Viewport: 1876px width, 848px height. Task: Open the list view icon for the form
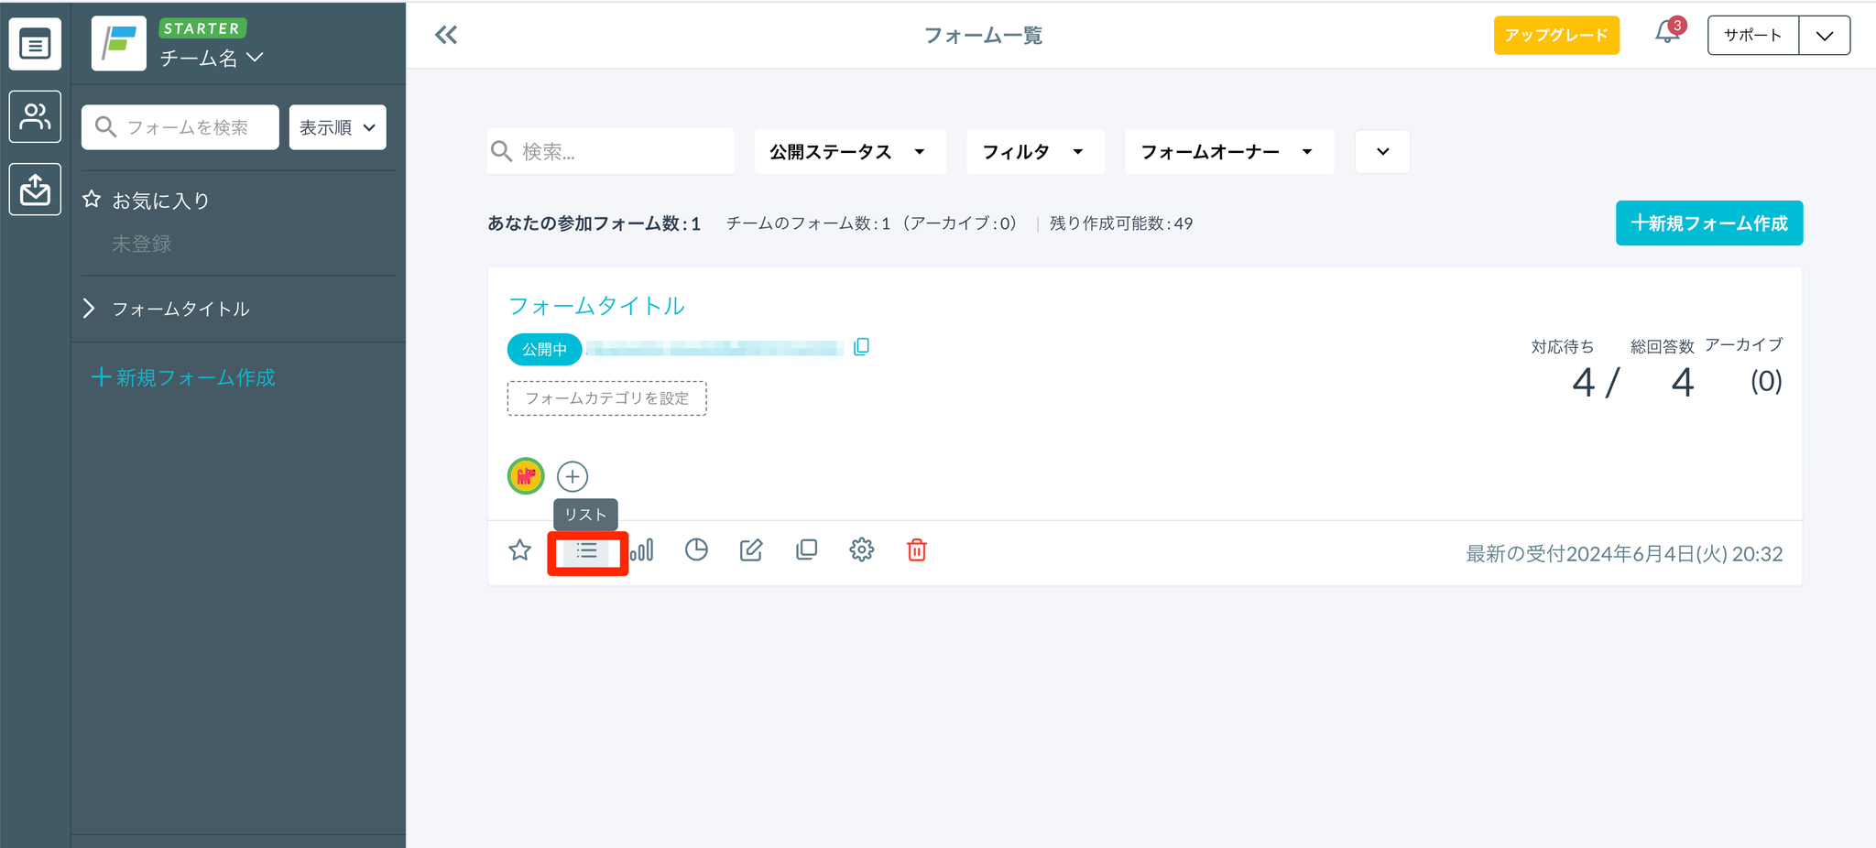coord(586,551)
